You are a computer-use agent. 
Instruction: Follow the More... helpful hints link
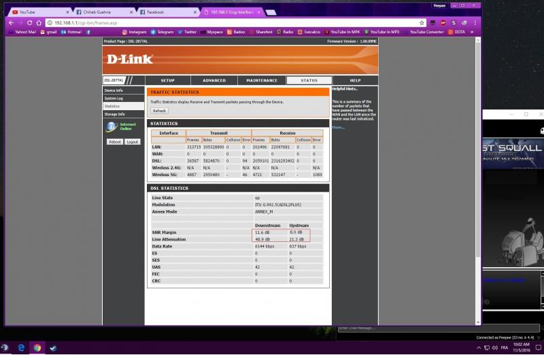(338, 127)
